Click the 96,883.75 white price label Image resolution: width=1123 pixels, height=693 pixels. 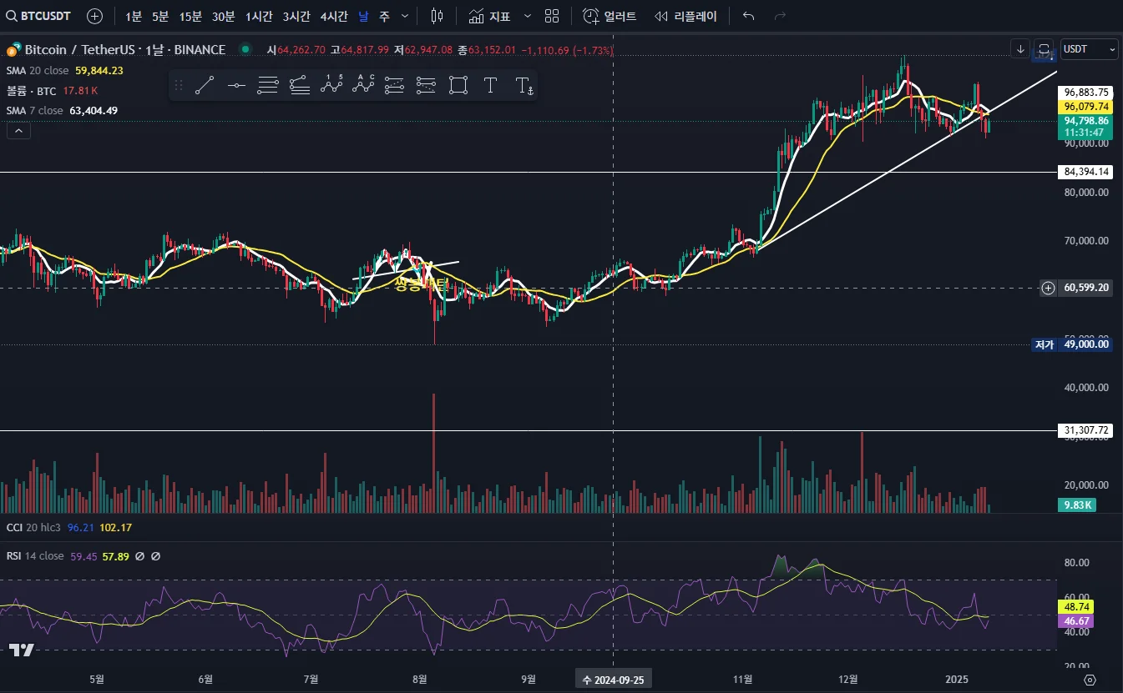pos(1086,93)
